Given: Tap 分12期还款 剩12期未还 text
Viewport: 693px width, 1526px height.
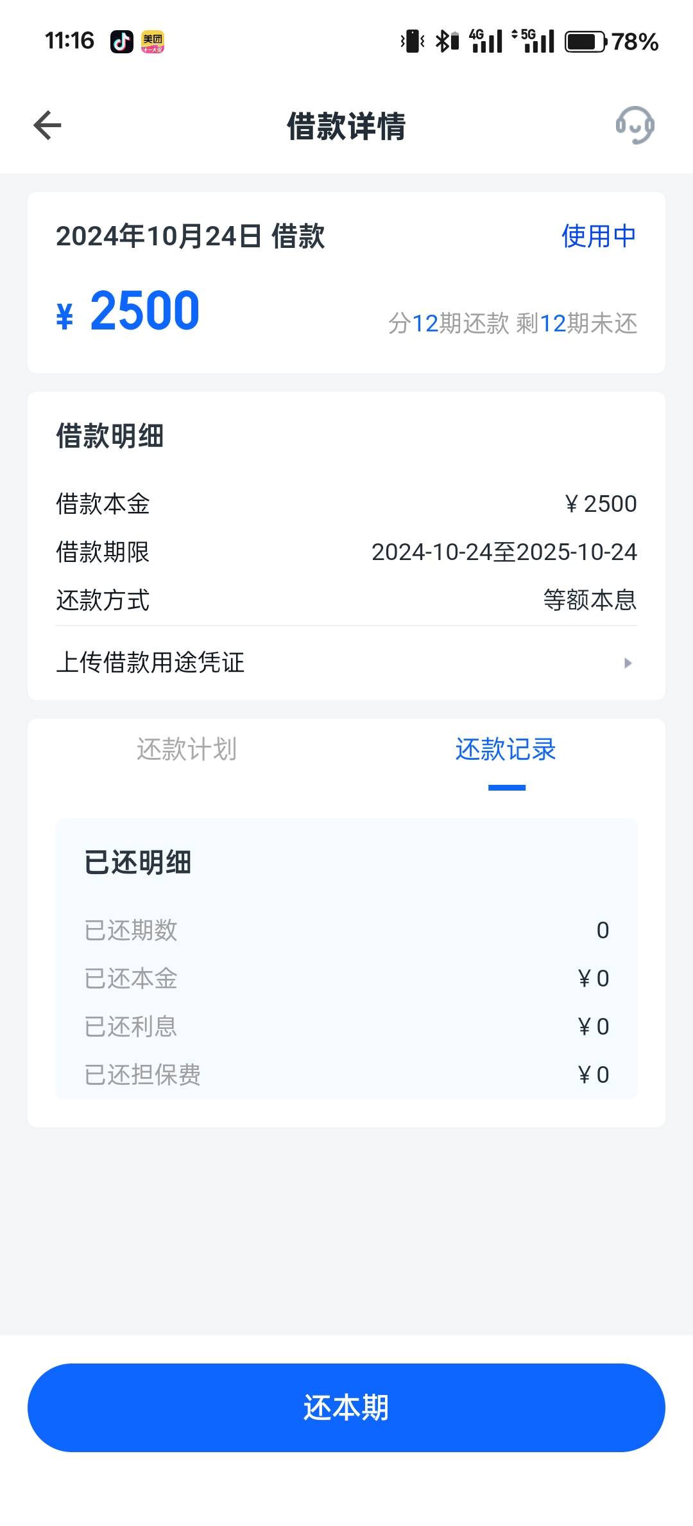Looking at the screenshot, I should click(513, 324).
